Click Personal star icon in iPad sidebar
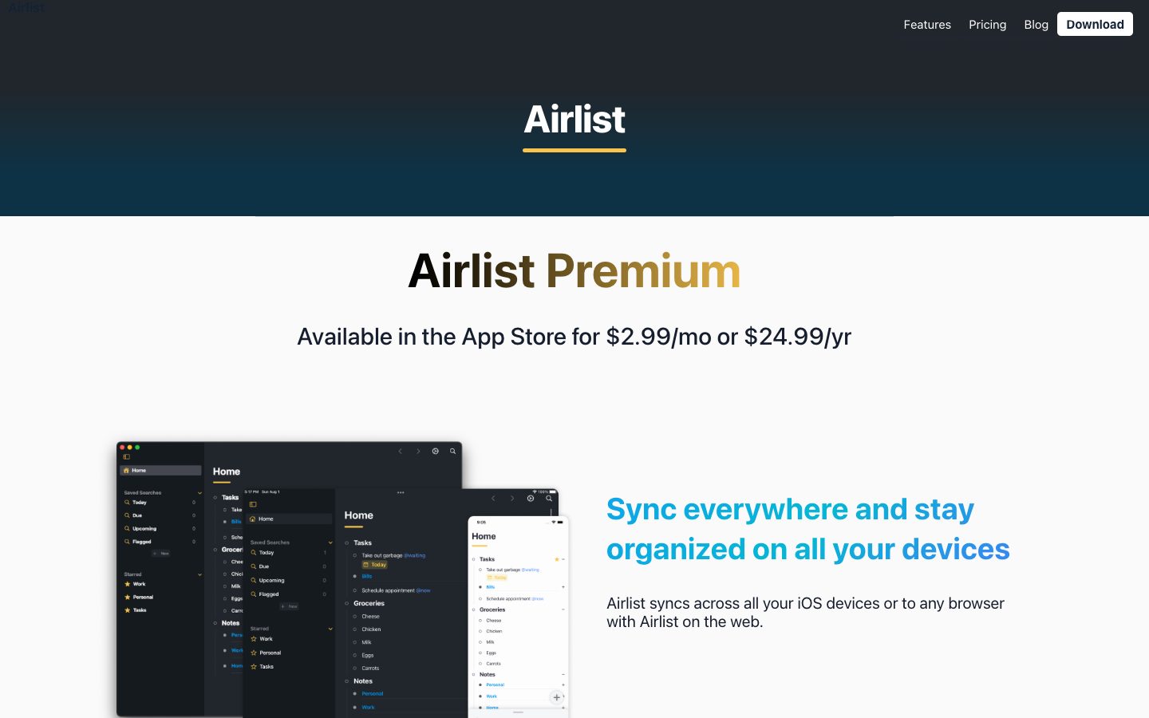The width and height of the screenshot is (1149, 718). pyautogui.click(x=254, y=653)
